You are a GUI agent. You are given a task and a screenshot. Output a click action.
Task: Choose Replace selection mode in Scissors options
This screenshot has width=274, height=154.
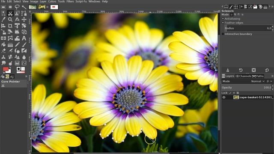point(232,15)
